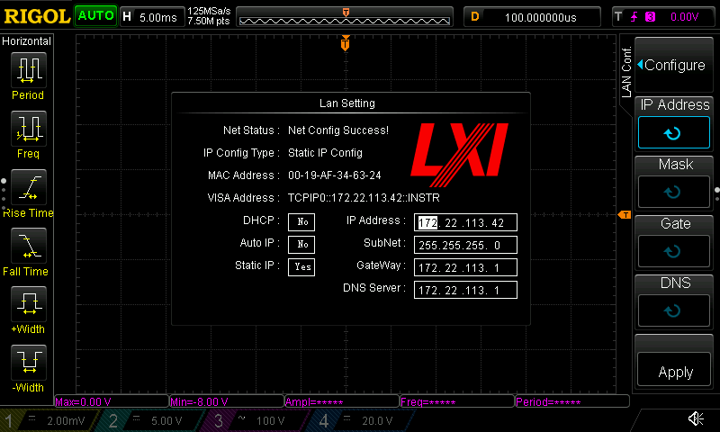The image size is (720, 432).
Task: Click the LAN Conf. side tab label
Action: [x=626, y=72]
